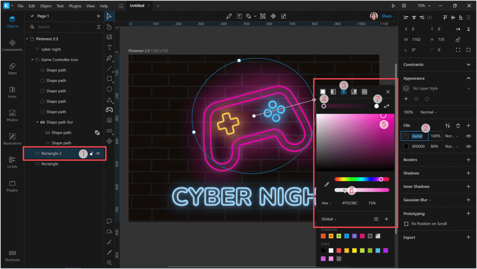This screenshot has width=477, height=269.
Task: Expand the Constraints section
Action: 469,64
